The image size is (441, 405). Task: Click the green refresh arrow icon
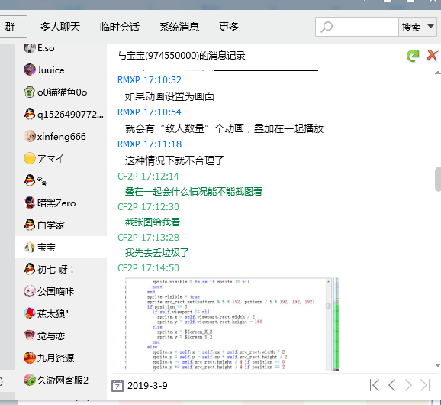coord(413,56)
